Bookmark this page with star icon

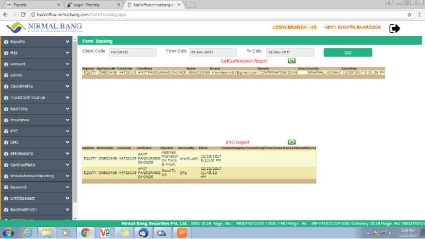pyautogui.click(x=410, y=15)
